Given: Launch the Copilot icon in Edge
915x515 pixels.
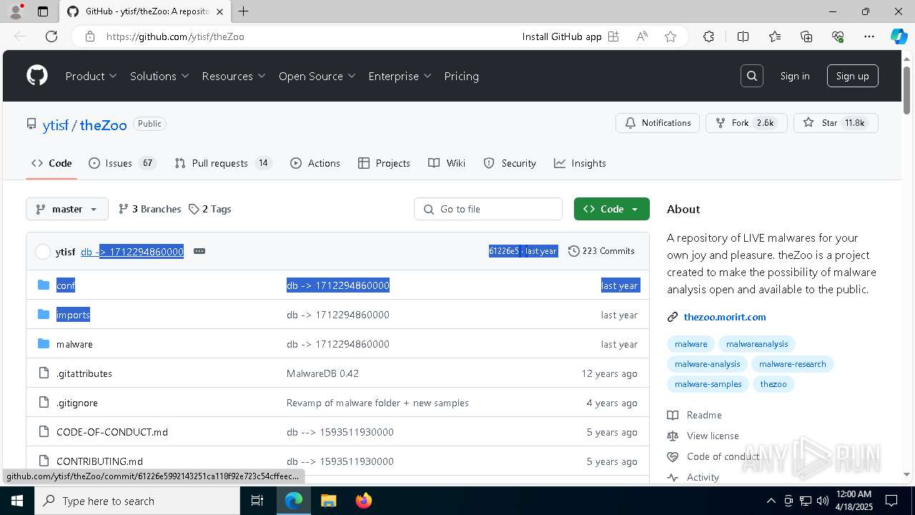Looking at the screenshot, I should click(x=899, y=36).
